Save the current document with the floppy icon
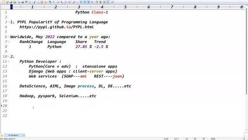Image resolution: width=248 pixels, height=140 pixels. 11,2
